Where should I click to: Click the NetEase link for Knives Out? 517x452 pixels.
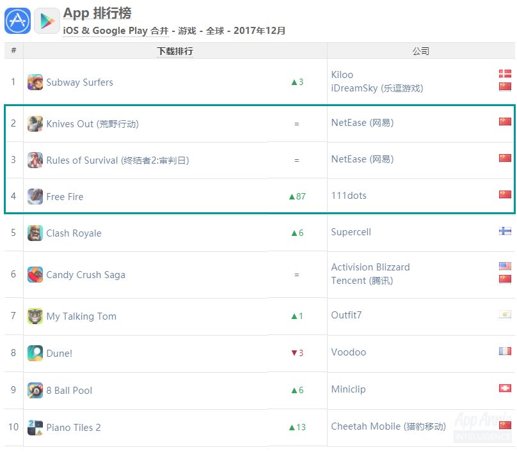(x=362, y=123)
